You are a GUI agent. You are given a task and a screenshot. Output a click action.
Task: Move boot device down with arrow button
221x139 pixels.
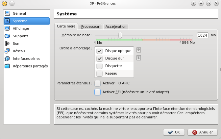coord(138,58)
